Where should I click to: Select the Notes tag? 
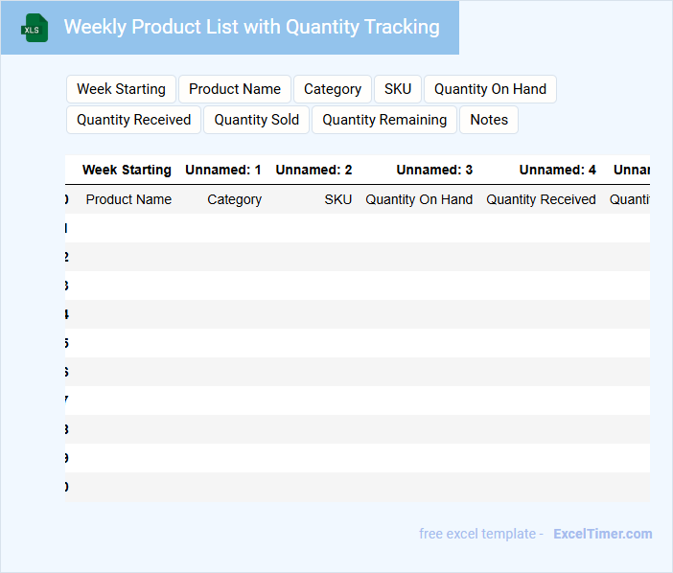[489, 120]
